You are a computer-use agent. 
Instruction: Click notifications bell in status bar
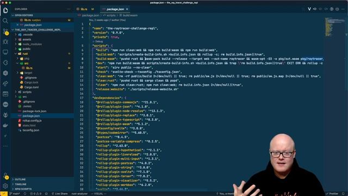[x=343, y=194]
